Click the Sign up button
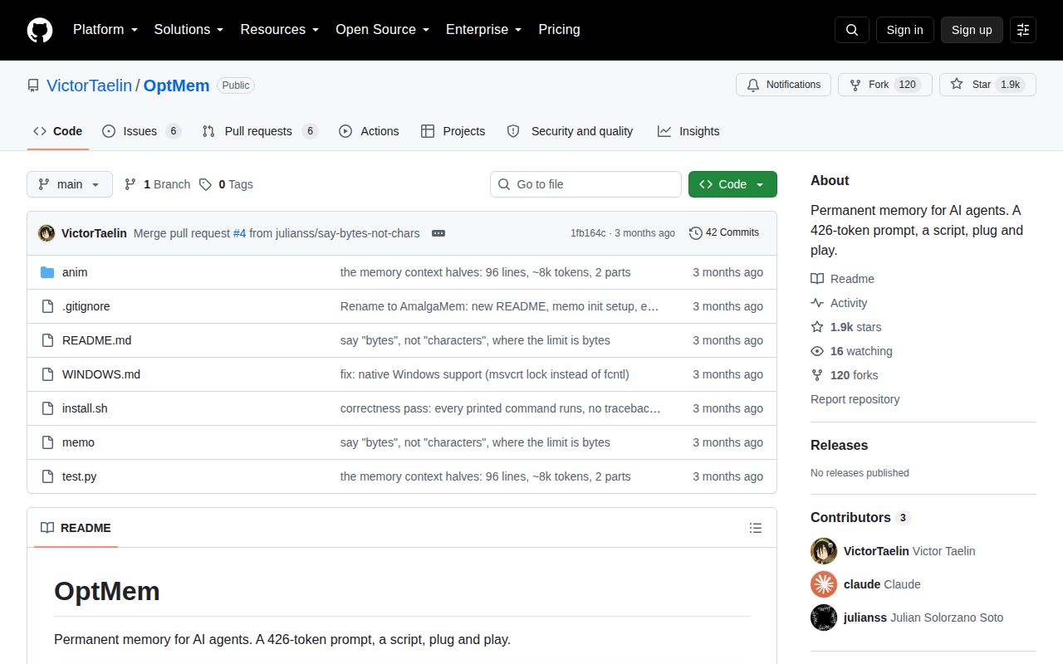 972,30
